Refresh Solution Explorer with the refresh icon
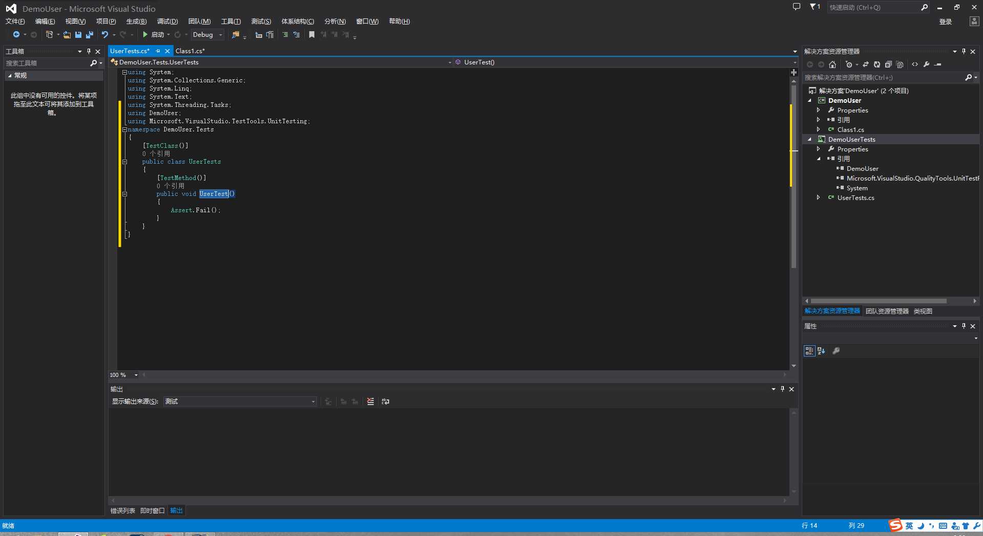 tap(877, 64)
